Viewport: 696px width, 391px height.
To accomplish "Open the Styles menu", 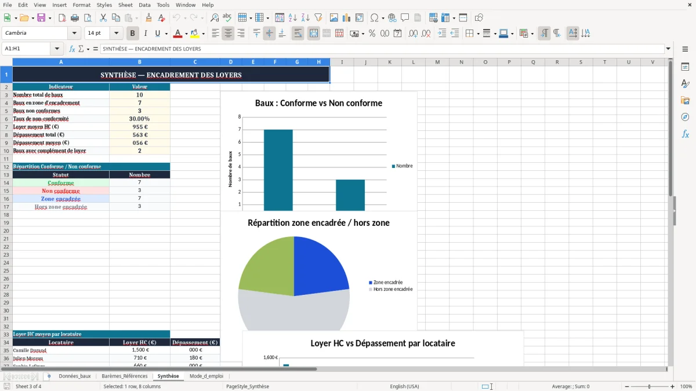I will [104, 5].
